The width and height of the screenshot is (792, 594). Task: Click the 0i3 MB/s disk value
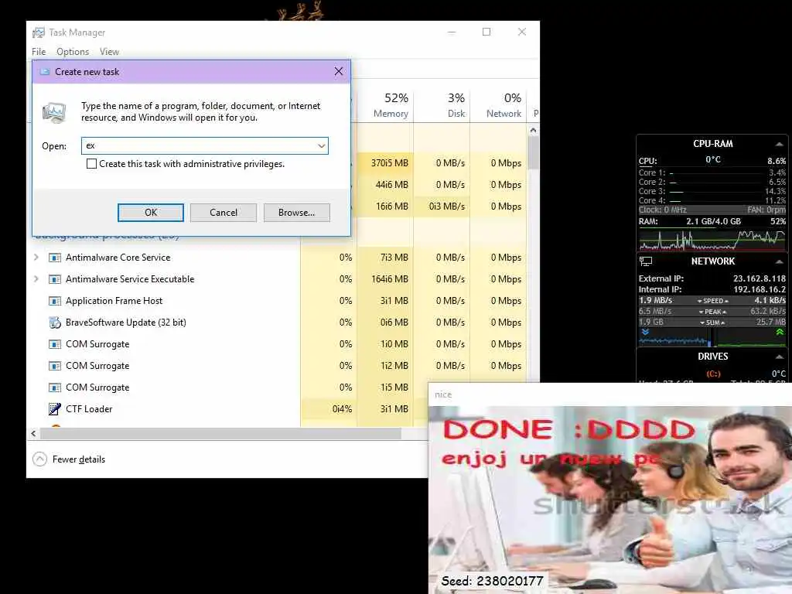pyautogui.click(x=446, y=207)
